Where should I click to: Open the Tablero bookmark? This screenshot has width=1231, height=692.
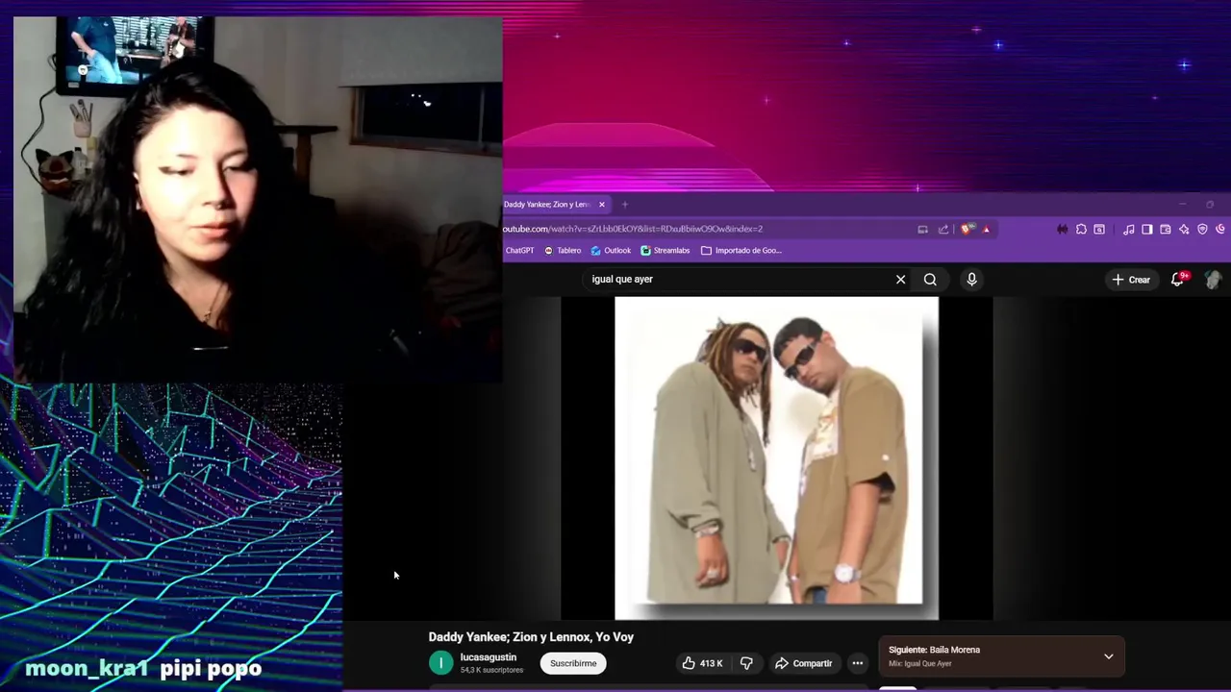[563, 250]
